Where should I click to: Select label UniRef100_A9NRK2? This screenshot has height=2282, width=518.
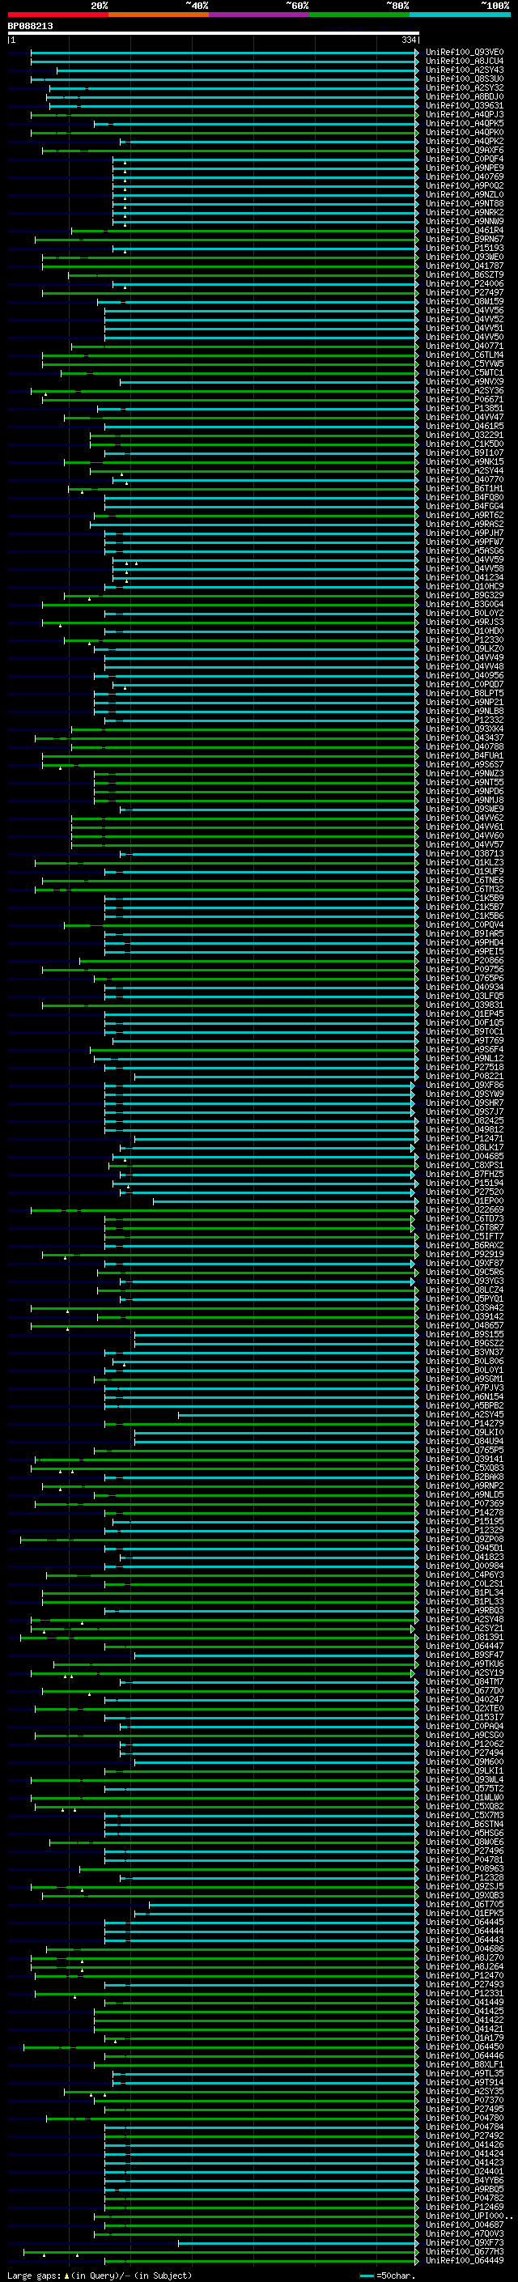click(x=464, y=213)
